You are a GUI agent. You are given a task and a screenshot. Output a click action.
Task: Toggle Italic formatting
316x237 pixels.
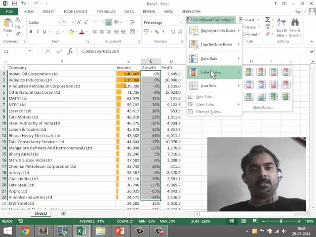(38, 32)
